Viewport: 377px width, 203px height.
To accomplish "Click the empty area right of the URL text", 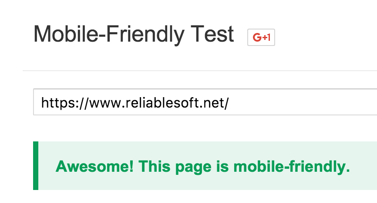I will coord(305,102).
